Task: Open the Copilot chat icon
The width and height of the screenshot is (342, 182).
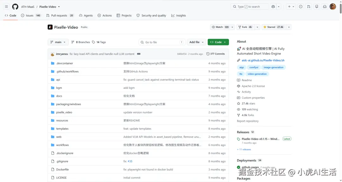Action: (x=273, y=7)
